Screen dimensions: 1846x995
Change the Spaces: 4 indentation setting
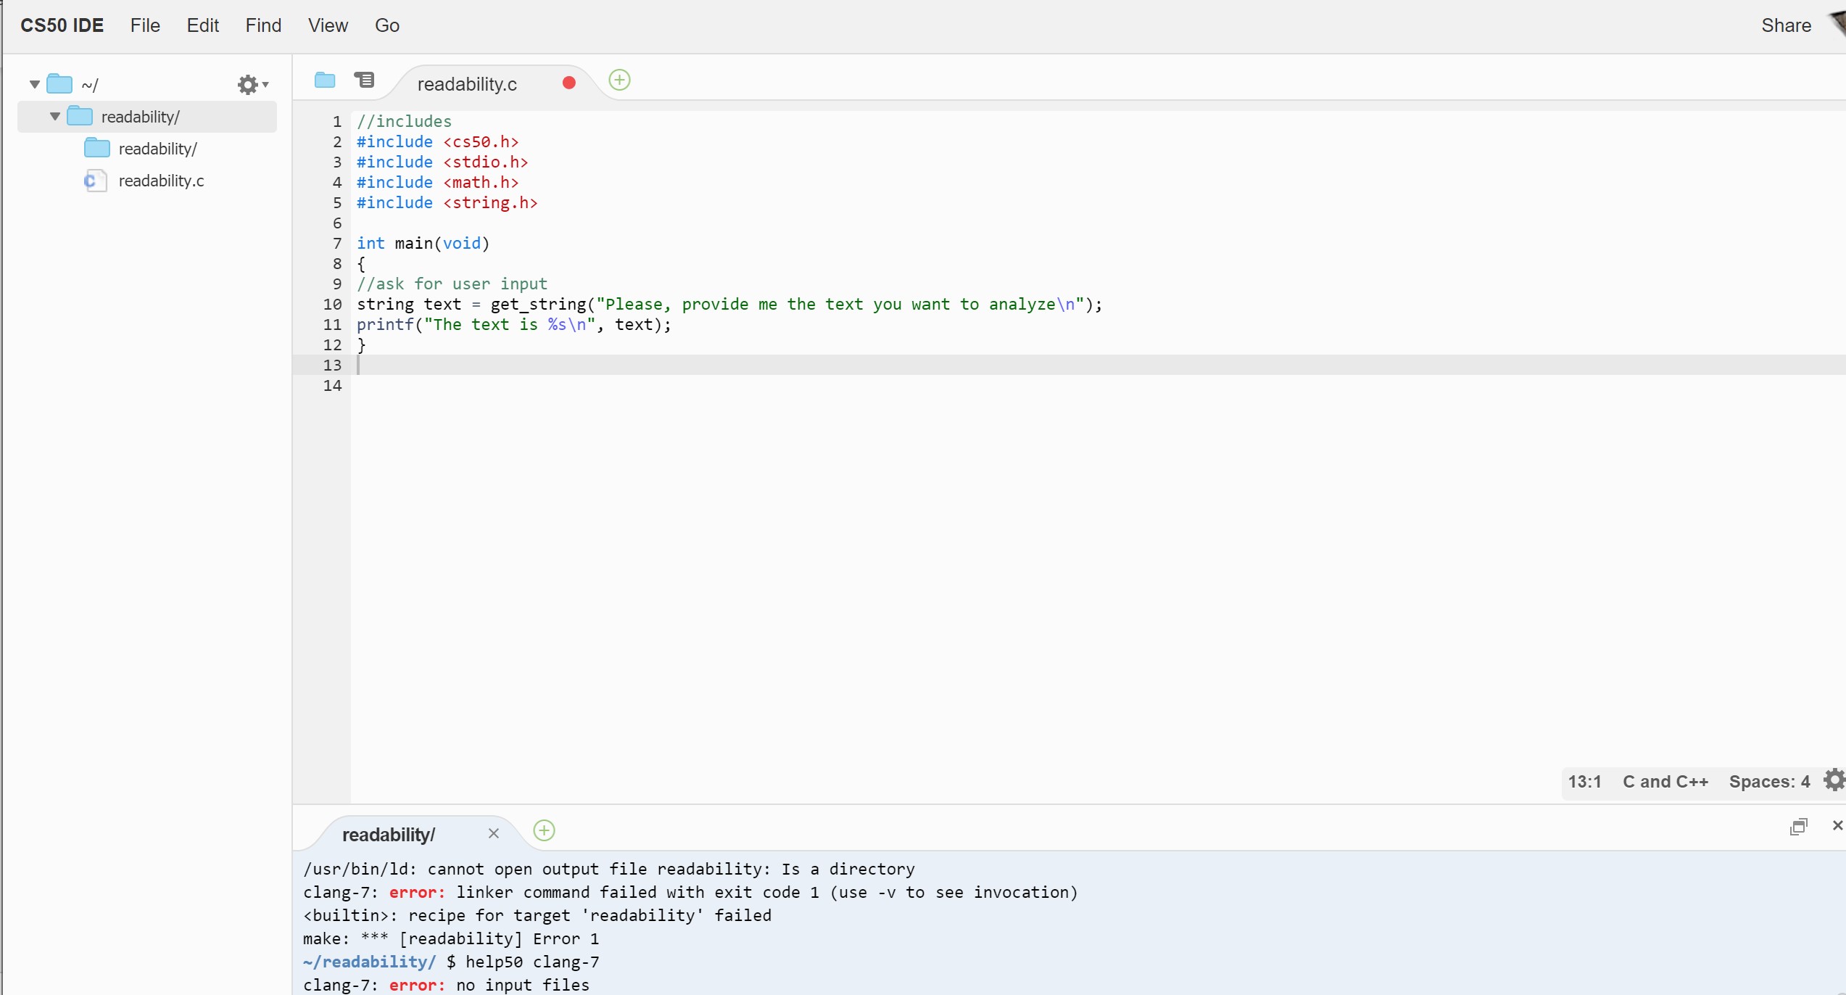click(1769, 782)
